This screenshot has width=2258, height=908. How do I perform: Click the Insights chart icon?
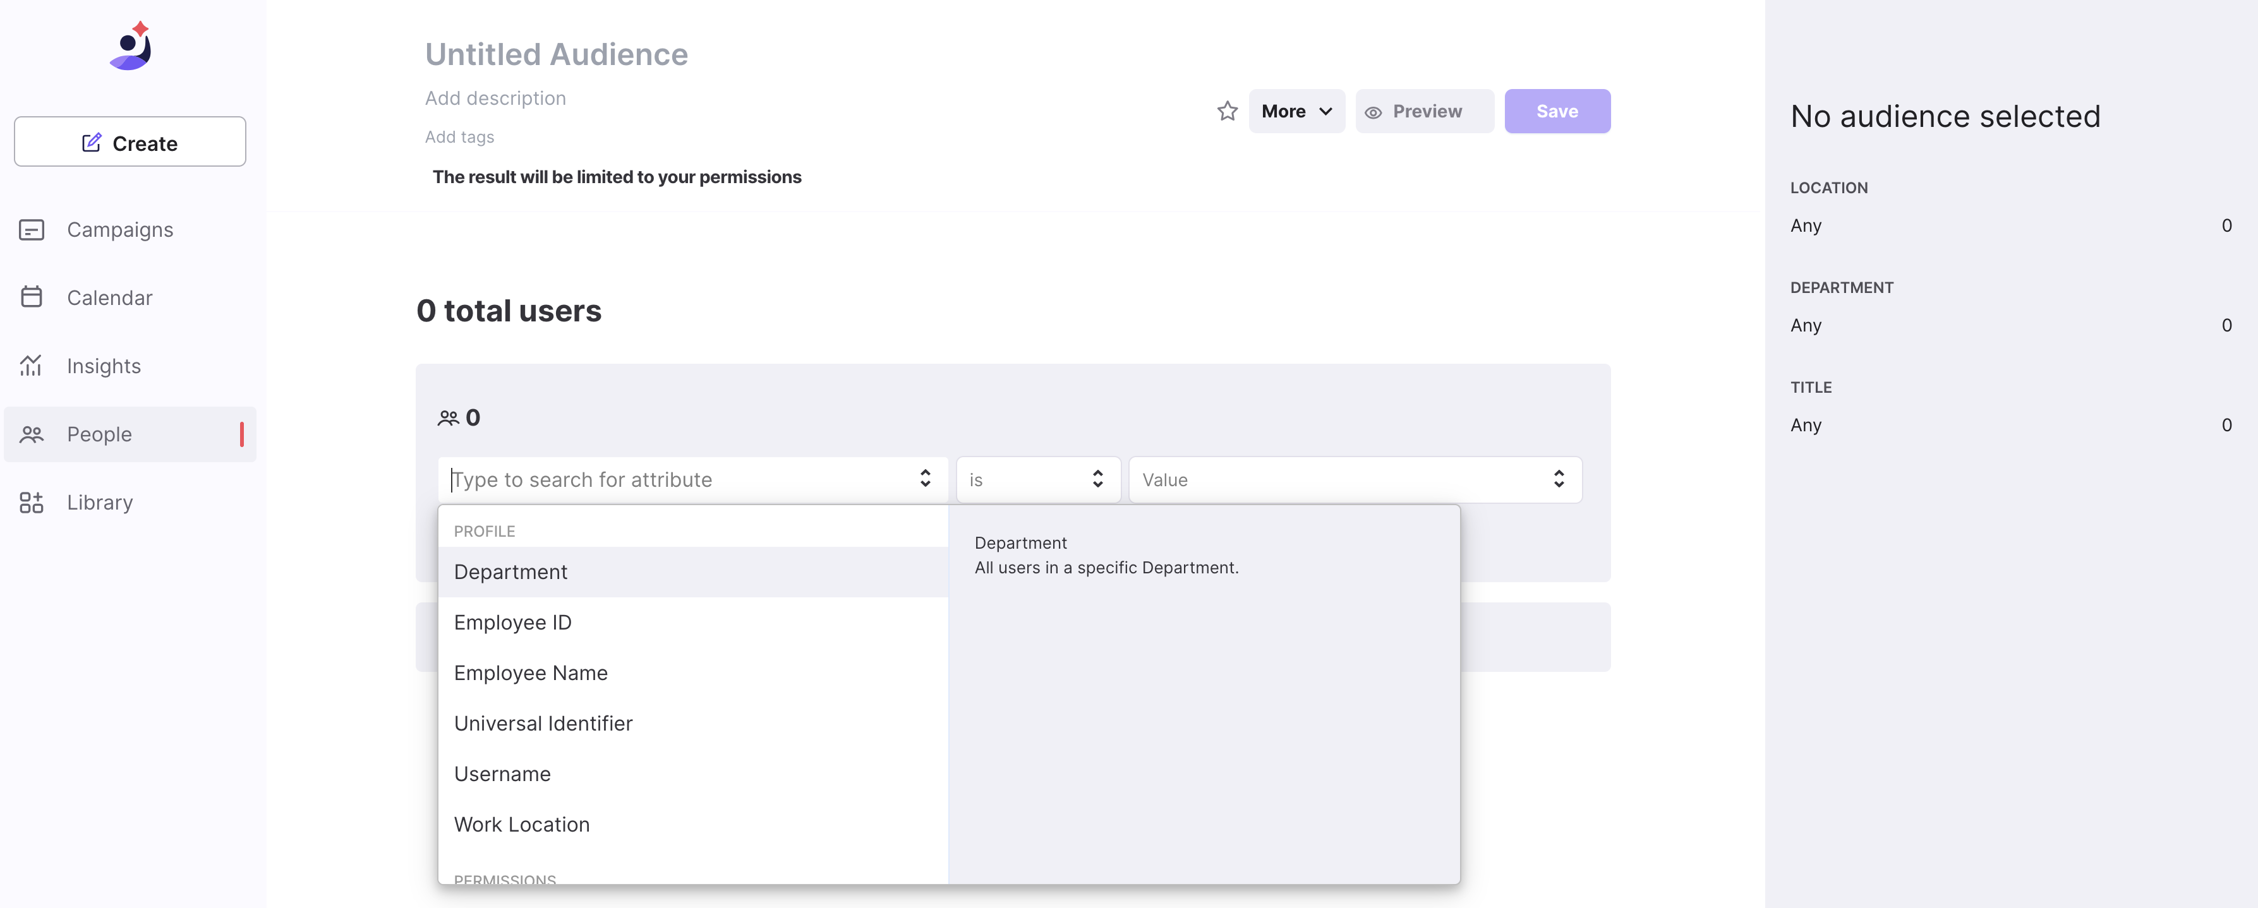[32, 366]
